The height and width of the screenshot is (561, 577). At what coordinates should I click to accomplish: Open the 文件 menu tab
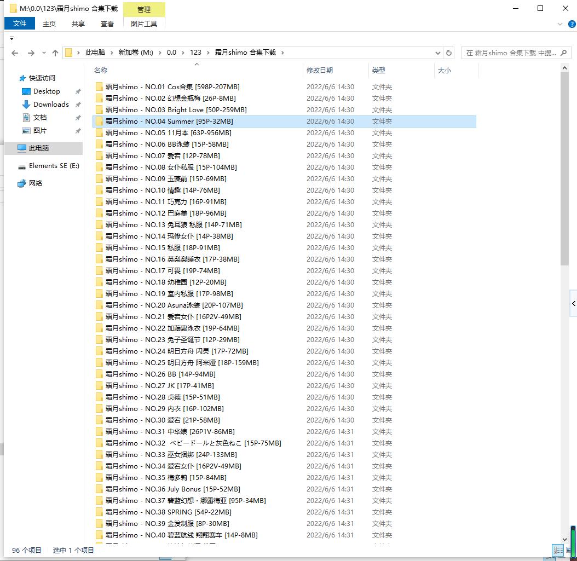pyautogui.click(x=20, y=24)
